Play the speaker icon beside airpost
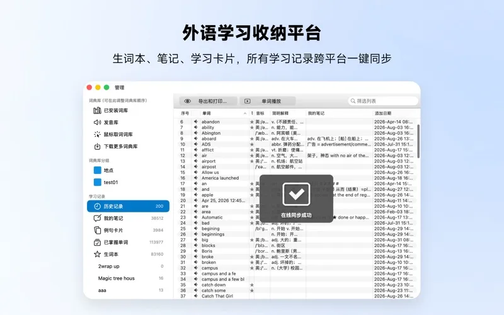504x315 pixels. point(196,167)
